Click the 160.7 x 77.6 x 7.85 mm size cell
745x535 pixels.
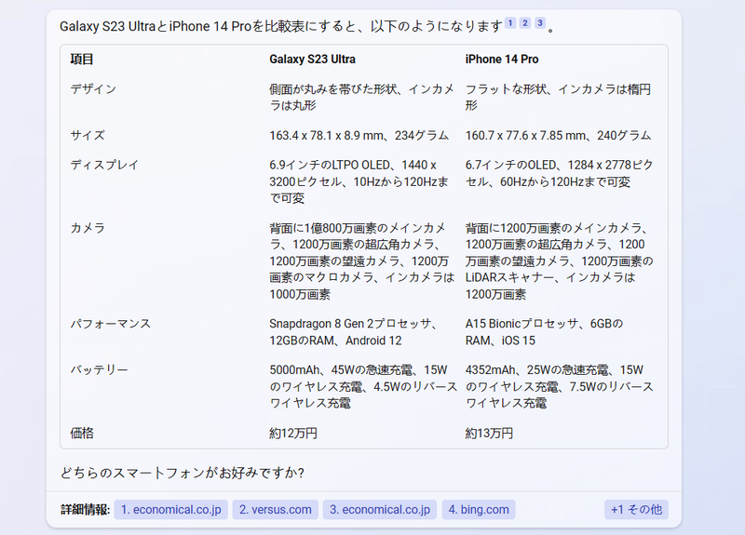[558, 135]
